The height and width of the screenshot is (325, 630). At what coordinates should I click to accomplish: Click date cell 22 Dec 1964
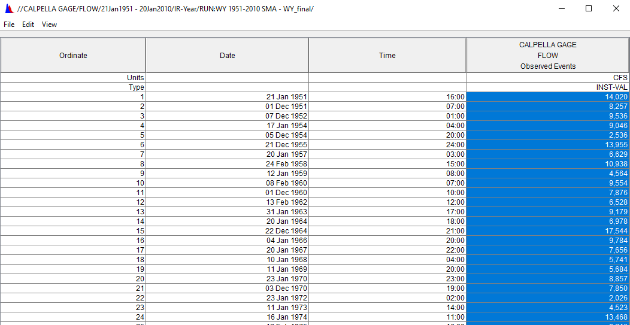point(228,230)
